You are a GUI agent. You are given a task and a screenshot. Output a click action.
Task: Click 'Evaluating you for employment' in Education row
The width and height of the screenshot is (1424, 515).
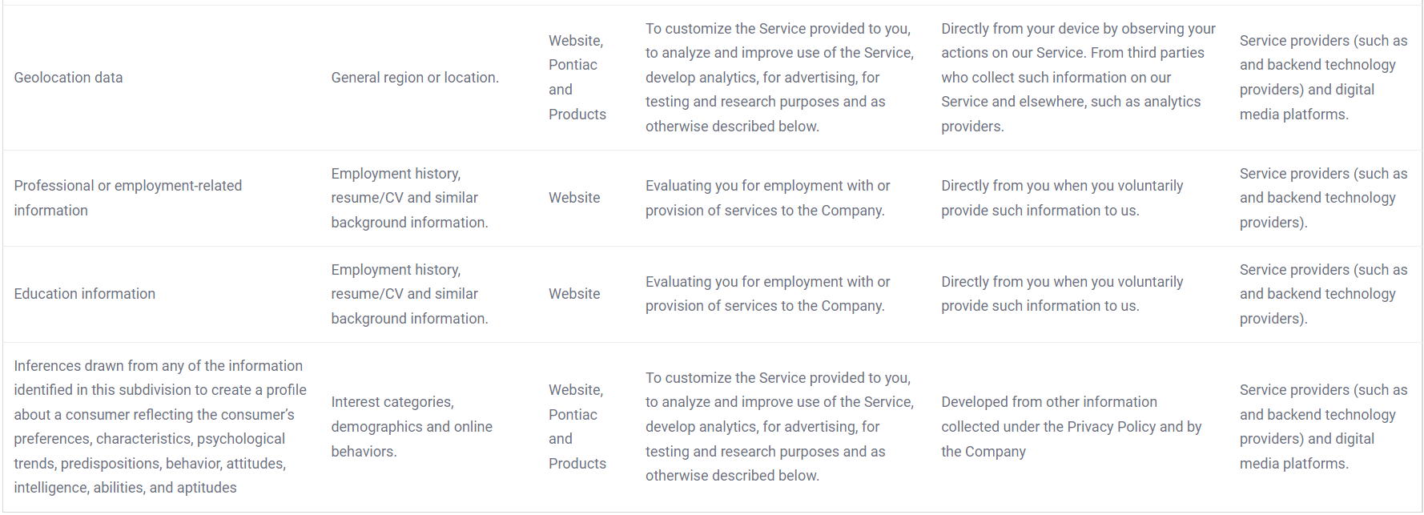click(x=767, y=294)
